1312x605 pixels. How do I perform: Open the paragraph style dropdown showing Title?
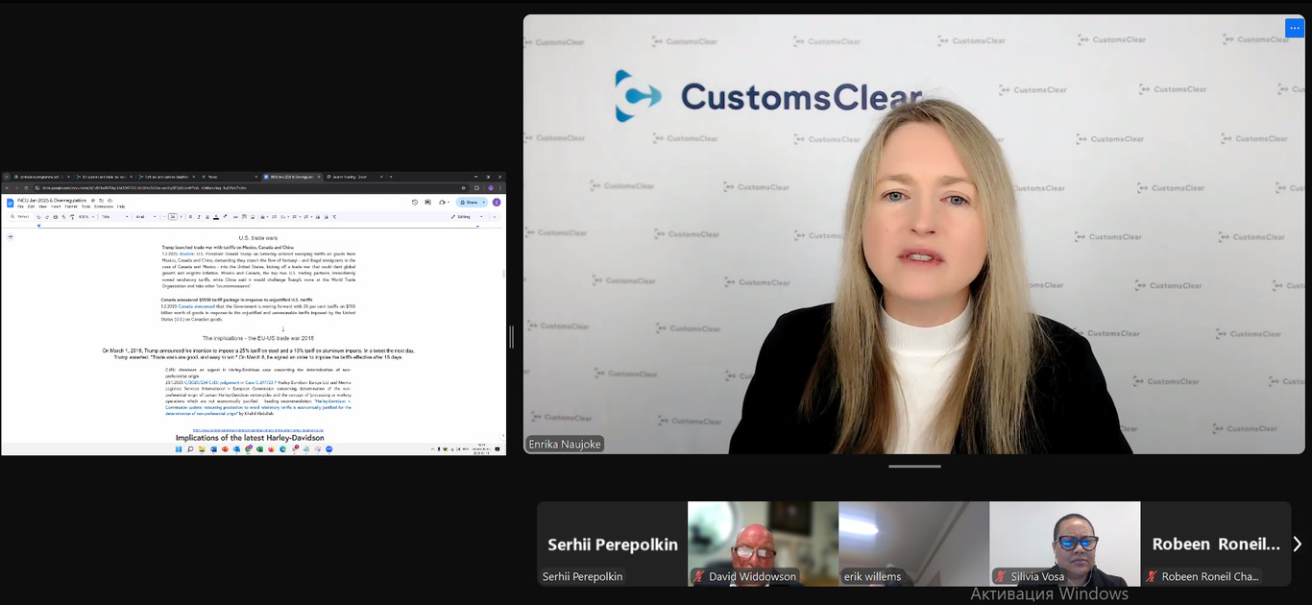coord(115,217)
